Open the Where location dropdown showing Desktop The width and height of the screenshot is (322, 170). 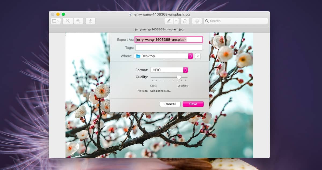(163, 56)
